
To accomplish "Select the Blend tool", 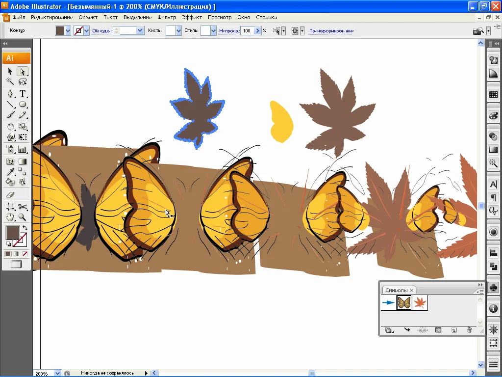I will point(23,171).
